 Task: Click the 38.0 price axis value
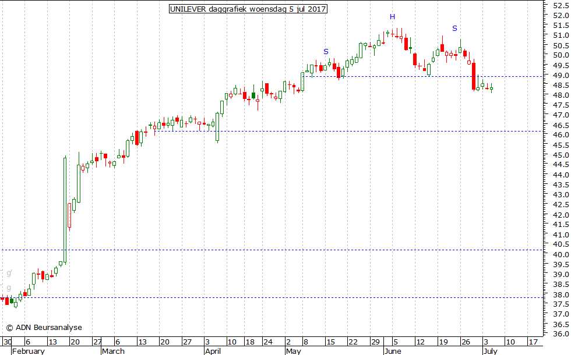coord(561,294)
